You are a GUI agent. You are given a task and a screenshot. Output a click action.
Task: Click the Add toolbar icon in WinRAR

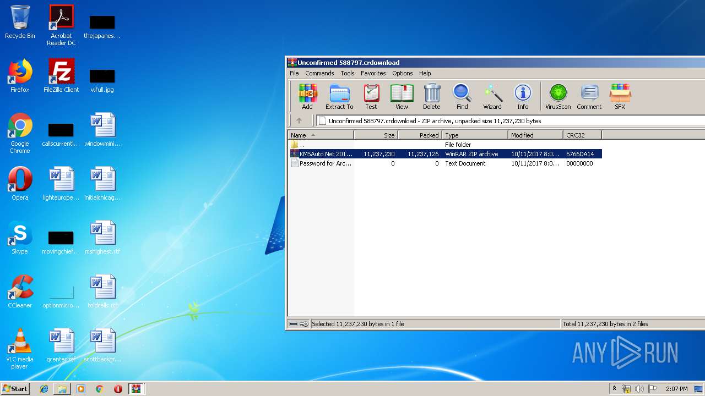(307, 97)
